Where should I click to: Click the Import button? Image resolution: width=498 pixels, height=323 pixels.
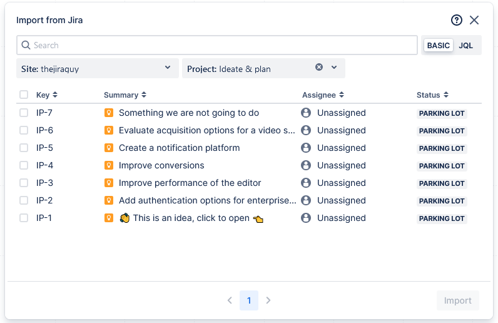click(457, 300)
